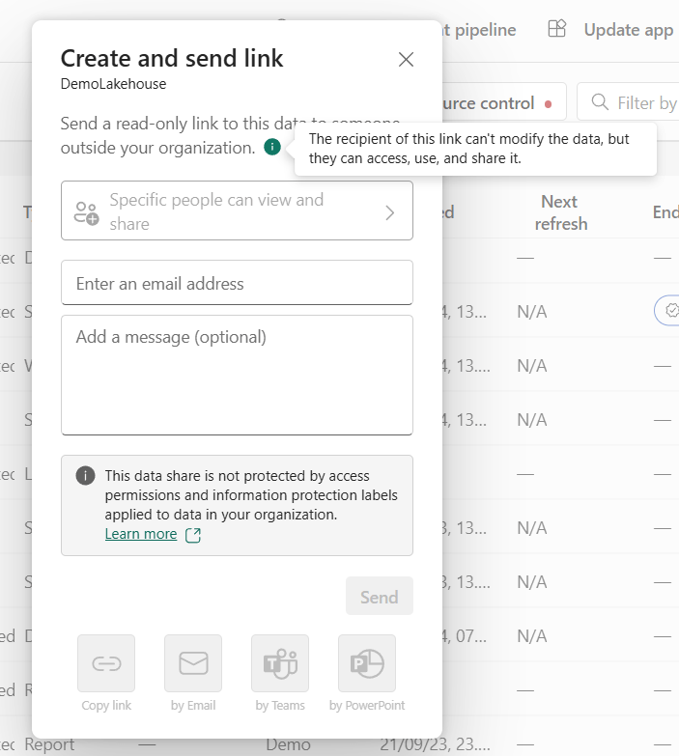The width and height of the screenshot is (679, 756).
Task: Share the link by Teams icon
Action: pos(280,663)
